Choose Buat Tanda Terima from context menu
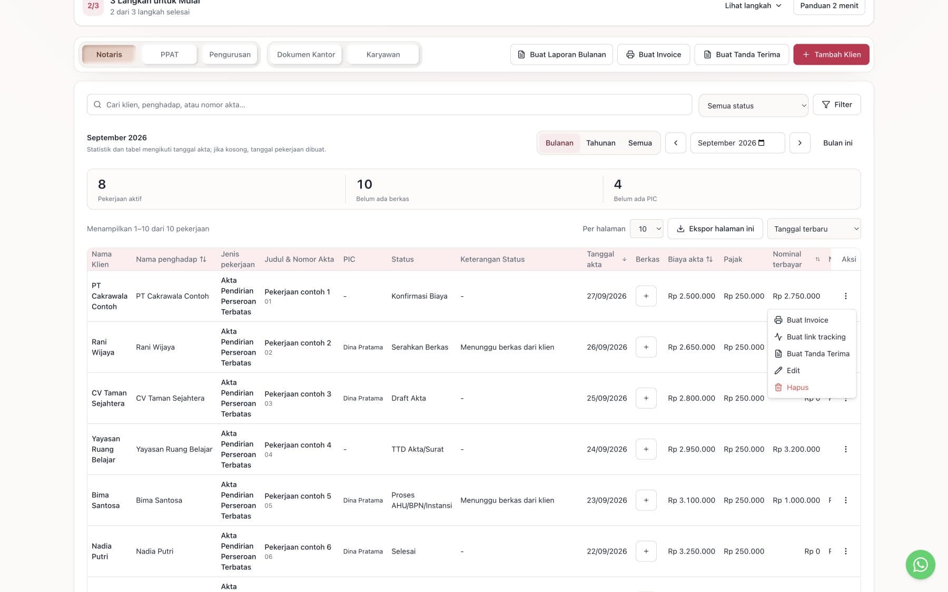The height and width of the screenshot is (592, 948). (x=812, y=354)
